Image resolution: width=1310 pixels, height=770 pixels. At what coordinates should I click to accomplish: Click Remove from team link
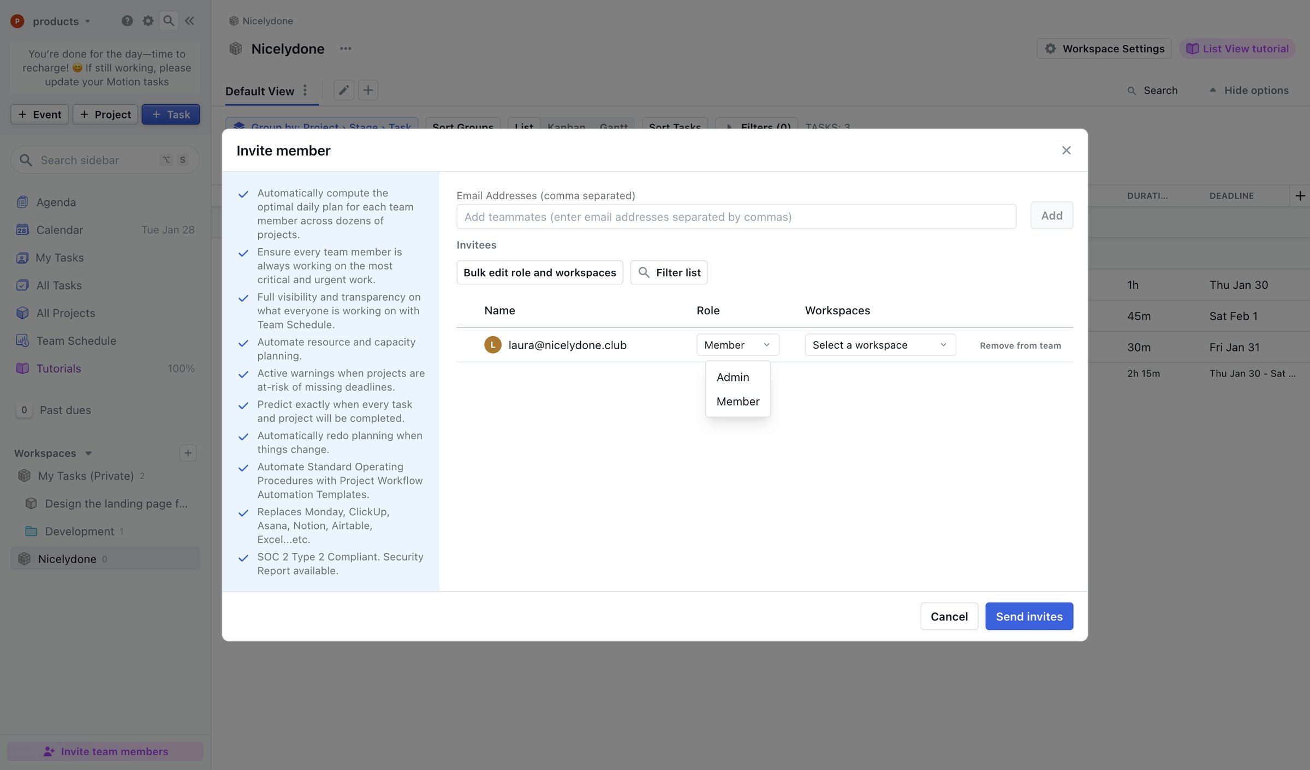coord(1020,345)
